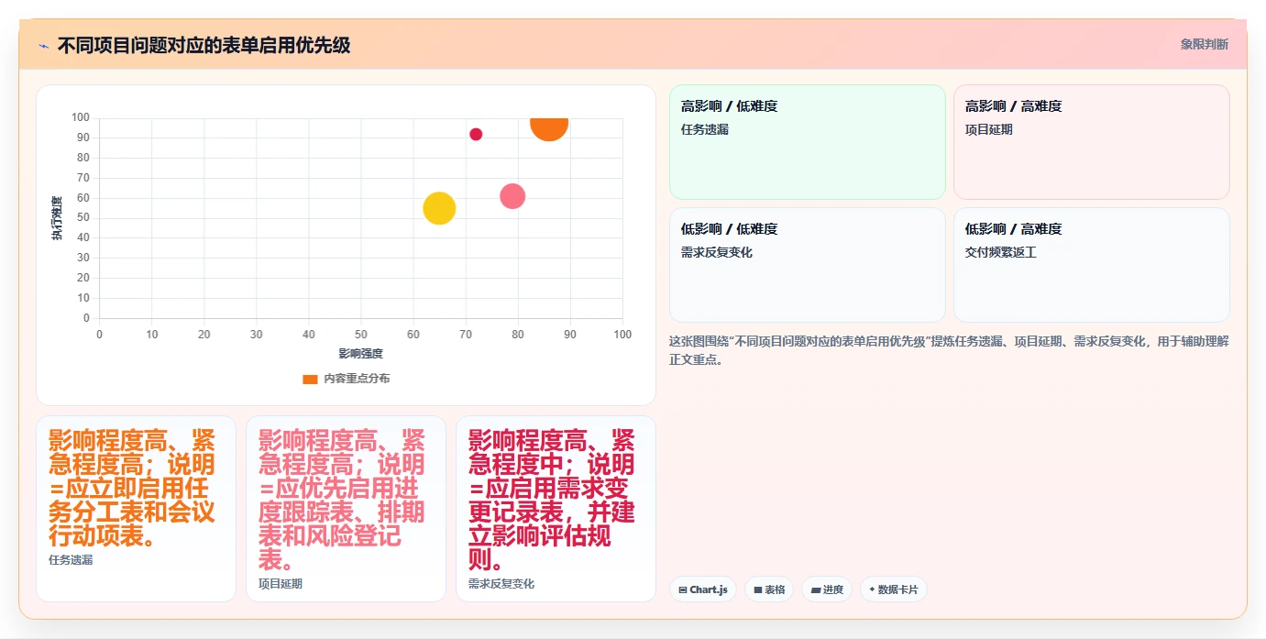Click the 数据卡片 tag chip
The height and width of the screenshot is (639, 1266).
(893, 589)
